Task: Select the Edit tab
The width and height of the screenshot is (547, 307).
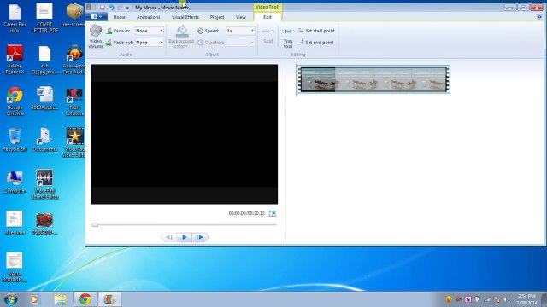Action: [x=268, y=17]
